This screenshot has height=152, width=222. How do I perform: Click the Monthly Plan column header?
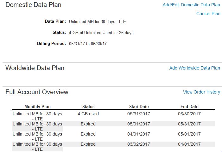point(37,106)
